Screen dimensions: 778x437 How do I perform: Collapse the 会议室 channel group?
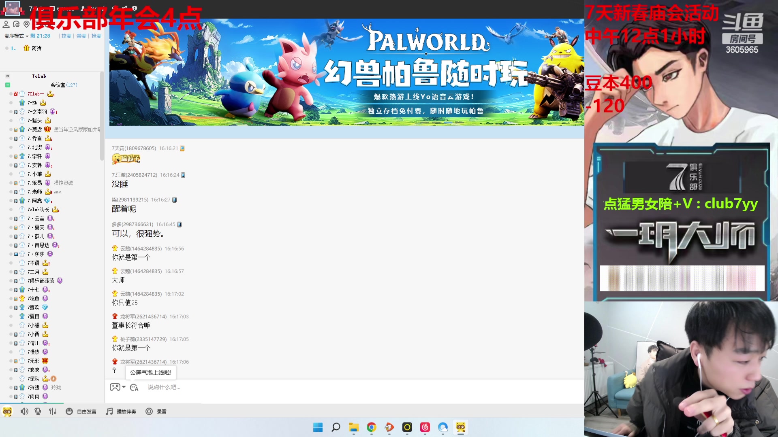(8, 85)
